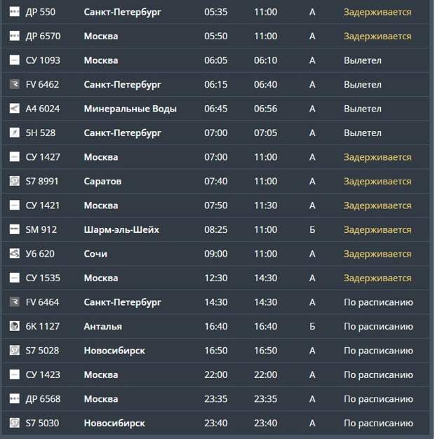Screen dimensions: 435x439
Task: Click the Aeroflot icon next to СУ 1093
Action: point(15,60)
